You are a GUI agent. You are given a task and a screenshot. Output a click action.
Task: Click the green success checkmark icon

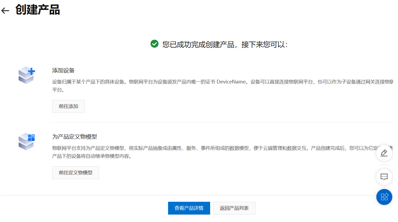(154, 44)
